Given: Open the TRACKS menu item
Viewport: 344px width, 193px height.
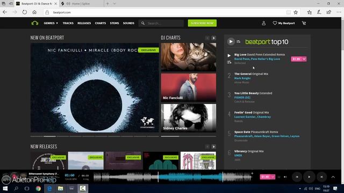Looking at the screenshot, I should (x=68, y=23).
